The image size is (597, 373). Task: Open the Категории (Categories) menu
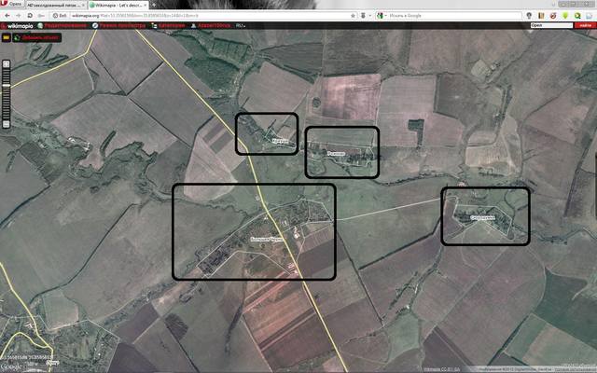(x=174, y=25)
